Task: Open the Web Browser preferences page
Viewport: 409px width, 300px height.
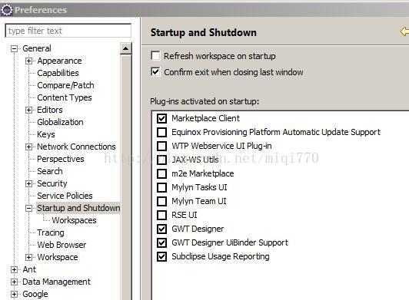Action: 62,245
